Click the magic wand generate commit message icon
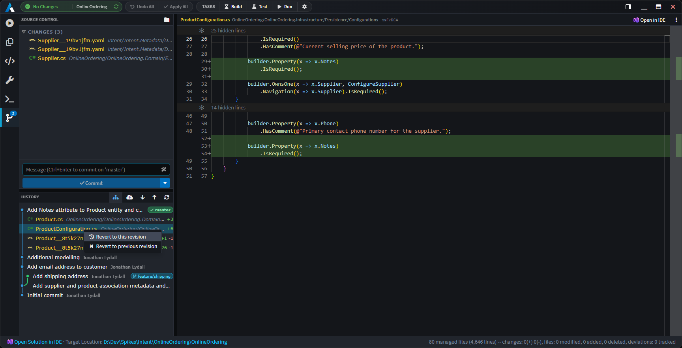 163,169
